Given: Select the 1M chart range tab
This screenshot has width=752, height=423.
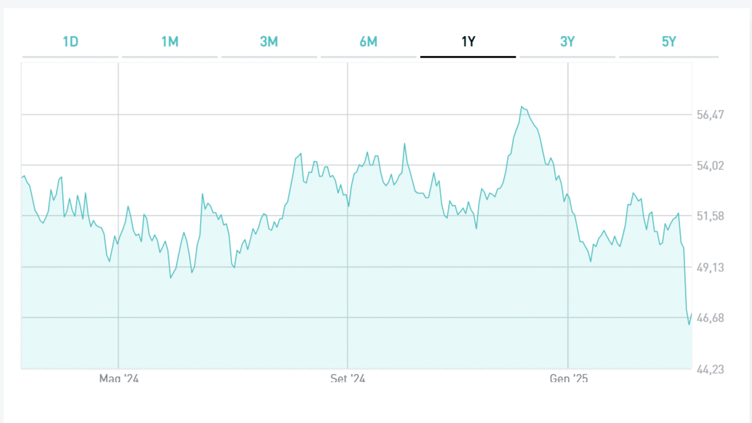Looking at the screenshot, I should coord(170,42).
